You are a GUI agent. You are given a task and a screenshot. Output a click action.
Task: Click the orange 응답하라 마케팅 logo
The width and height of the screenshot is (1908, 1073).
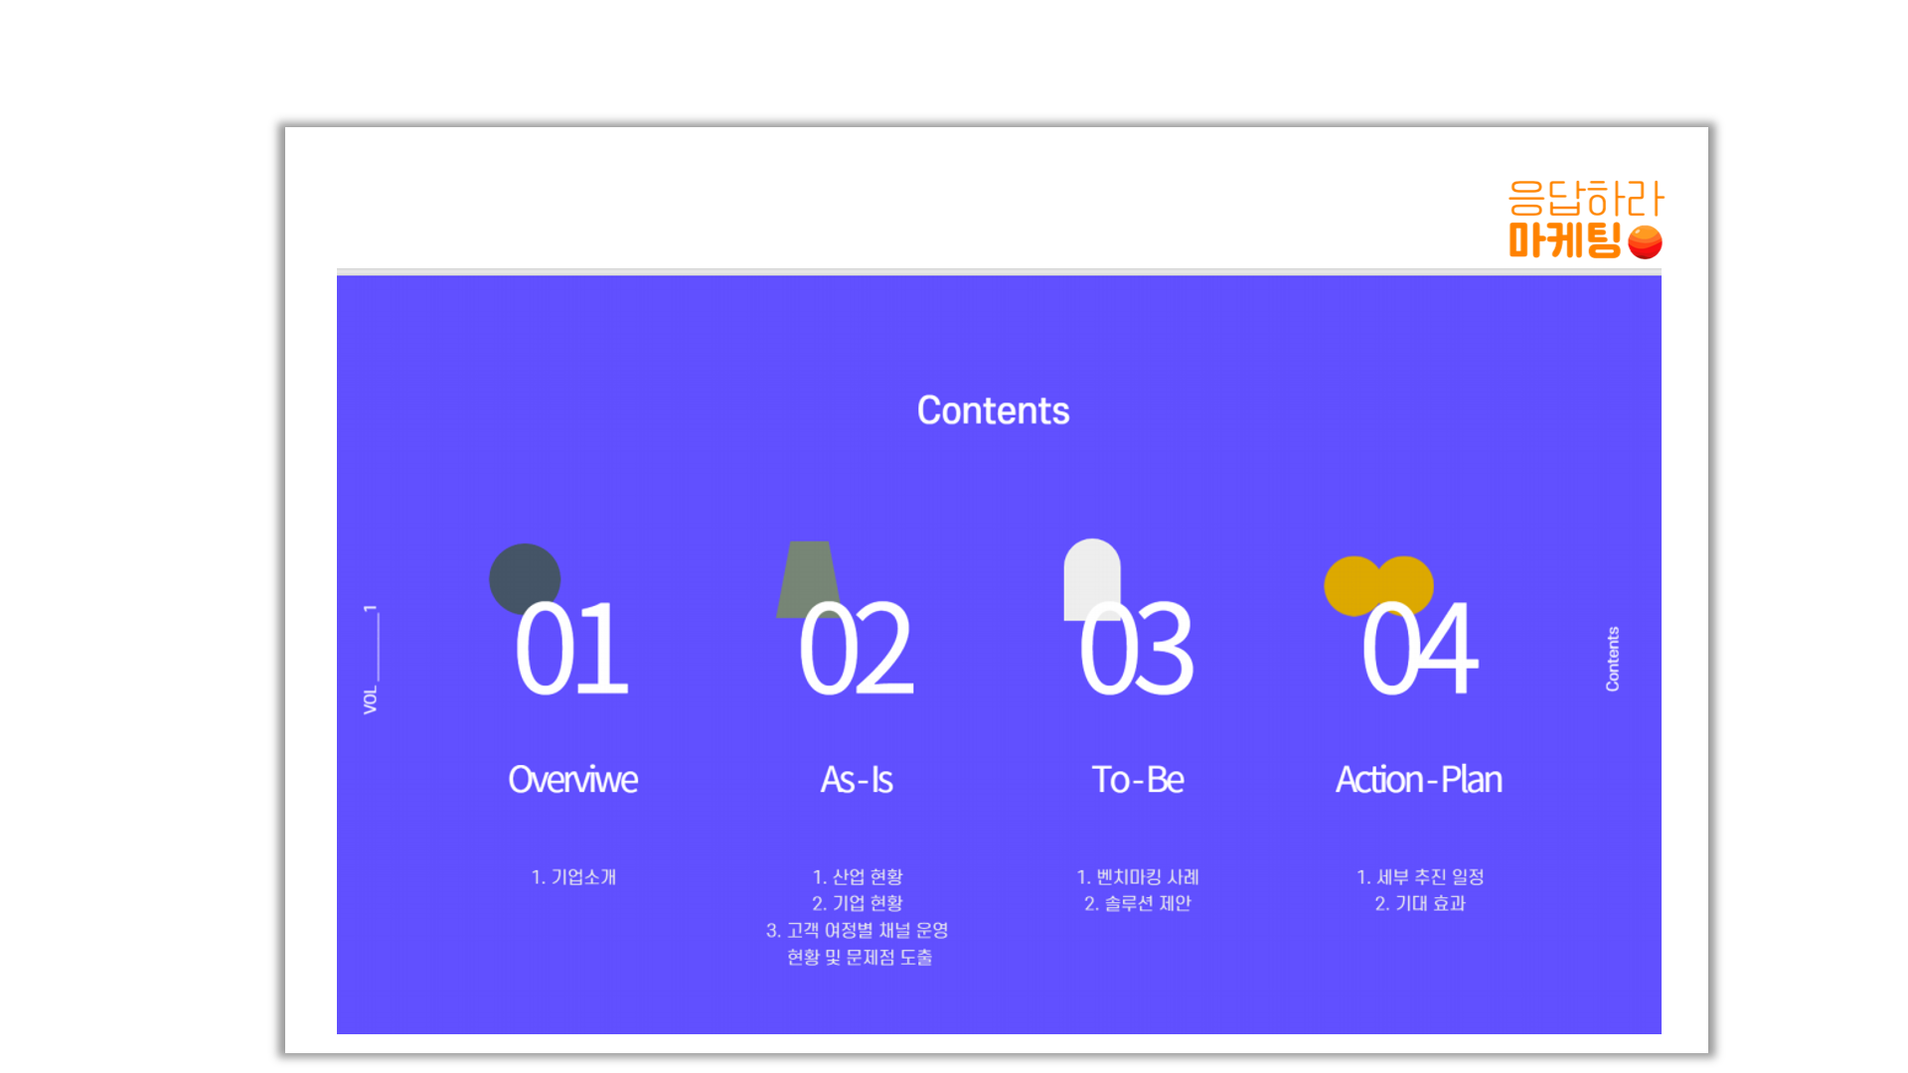pyautogui.click(x=1585, y=220)
